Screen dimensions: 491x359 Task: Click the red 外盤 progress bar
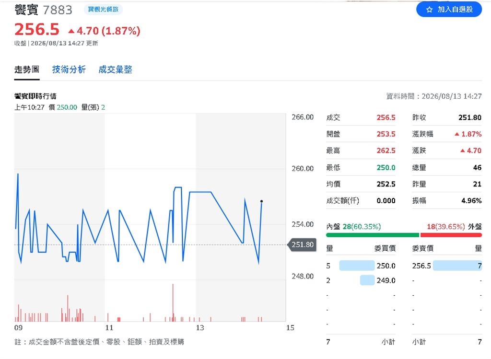point(451,235)
